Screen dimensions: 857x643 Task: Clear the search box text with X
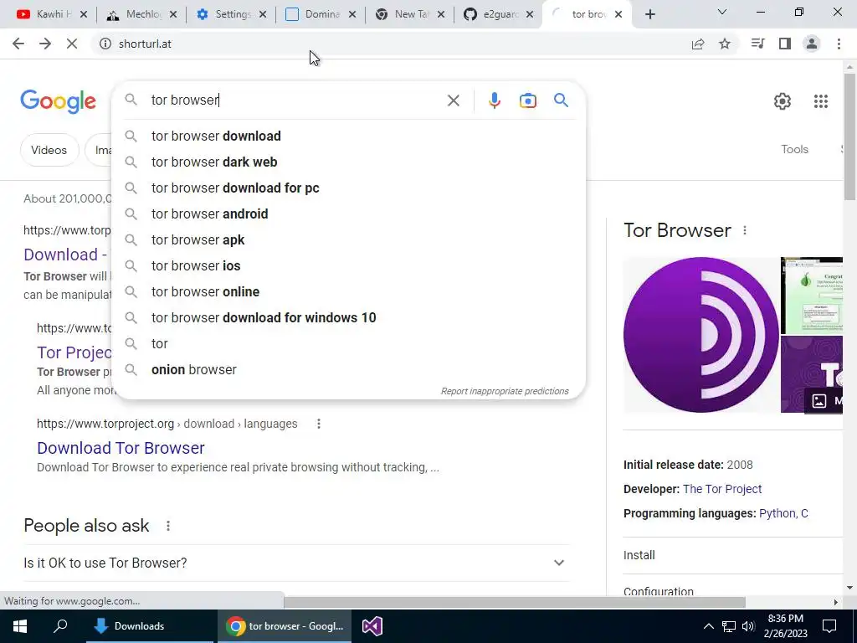[453, 100]
